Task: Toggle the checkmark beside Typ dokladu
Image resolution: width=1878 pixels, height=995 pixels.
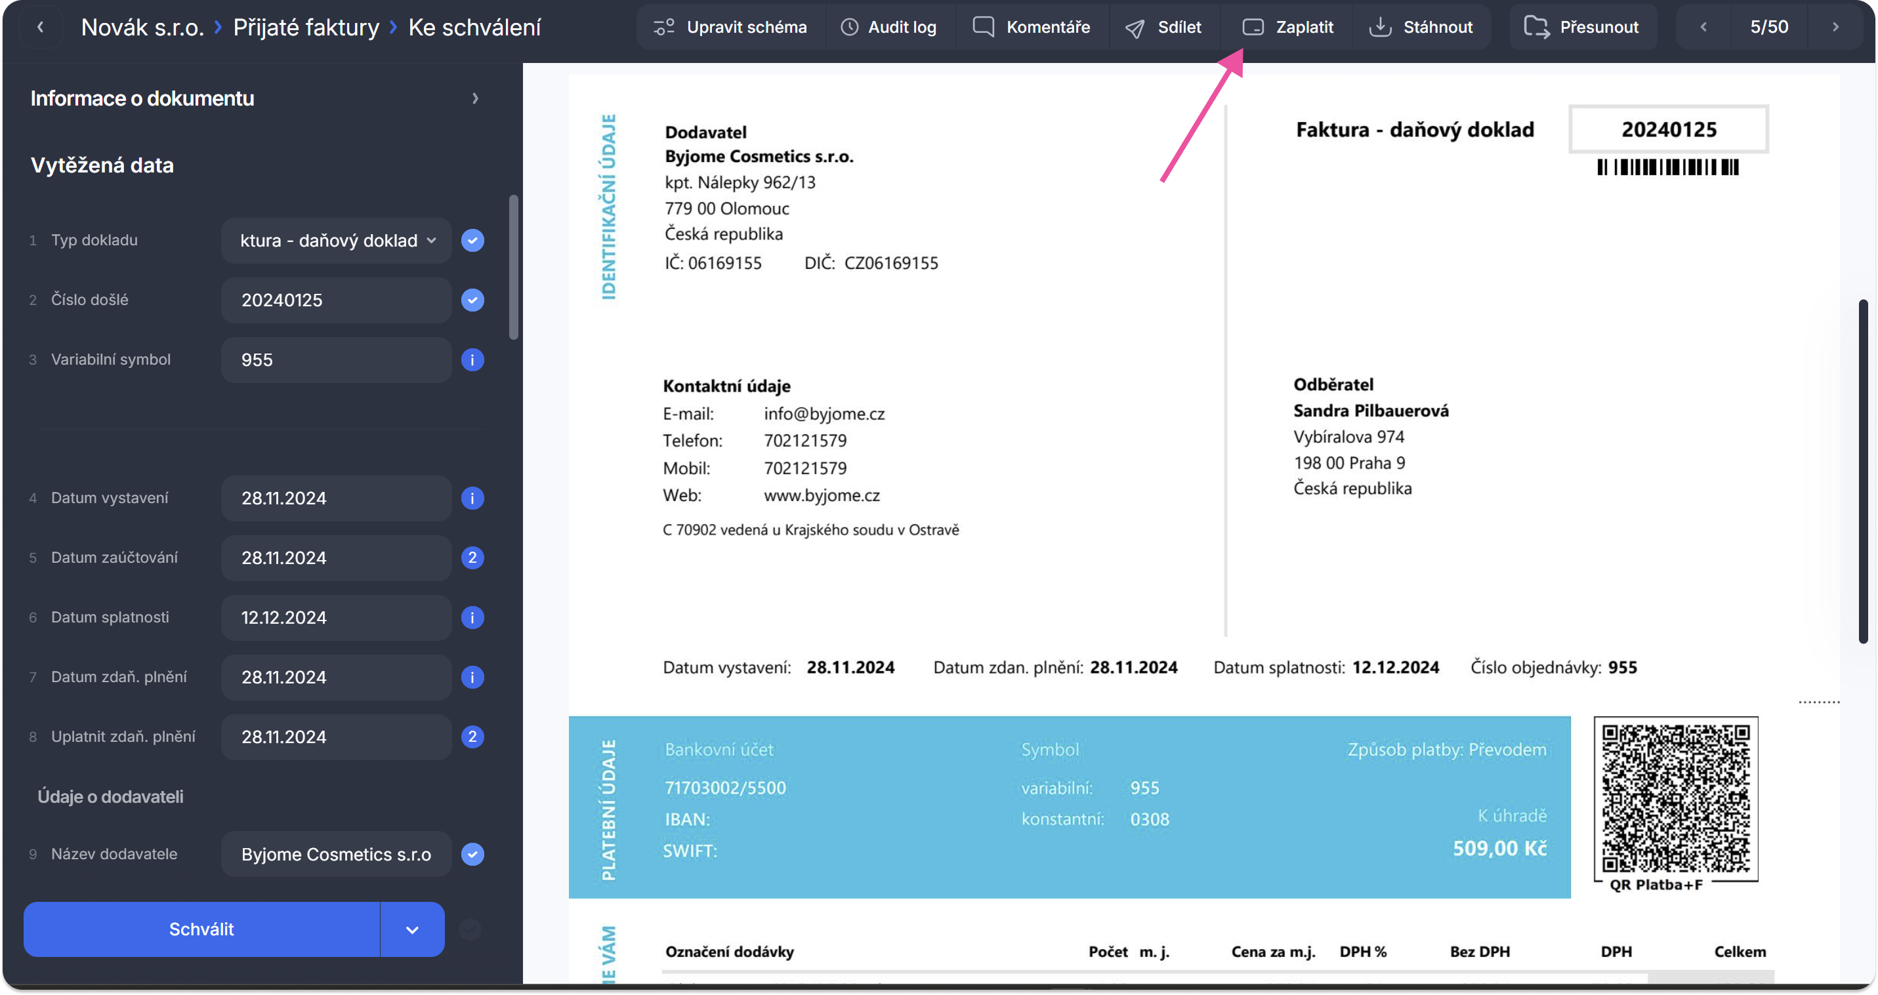Action: click(472, 240)
